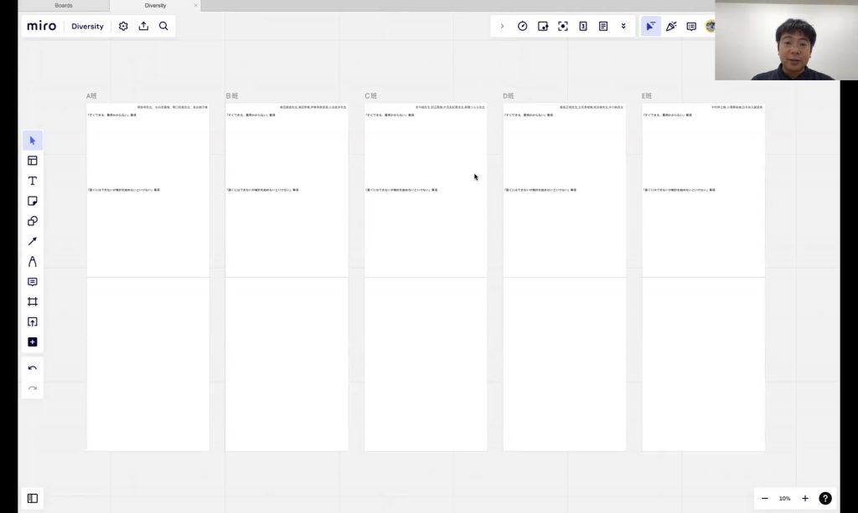Open board settings gear
The width and height of the screenshot is (858, 513).
tap(123, 26)
